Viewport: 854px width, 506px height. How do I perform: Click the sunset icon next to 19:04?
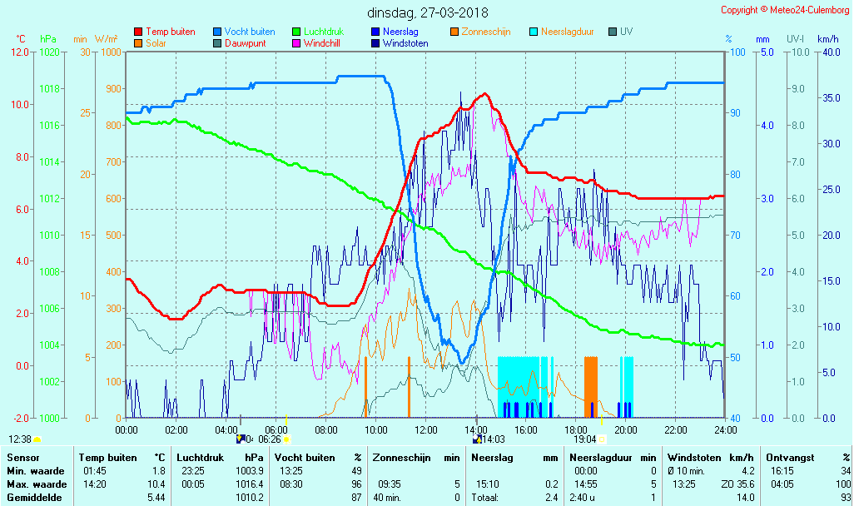tap(602, 439)
